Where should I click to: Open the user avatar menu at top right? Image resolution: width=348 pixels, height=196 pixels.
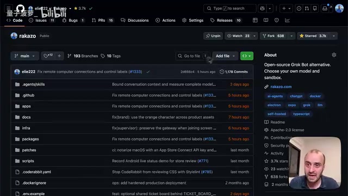tap(339, 9)
